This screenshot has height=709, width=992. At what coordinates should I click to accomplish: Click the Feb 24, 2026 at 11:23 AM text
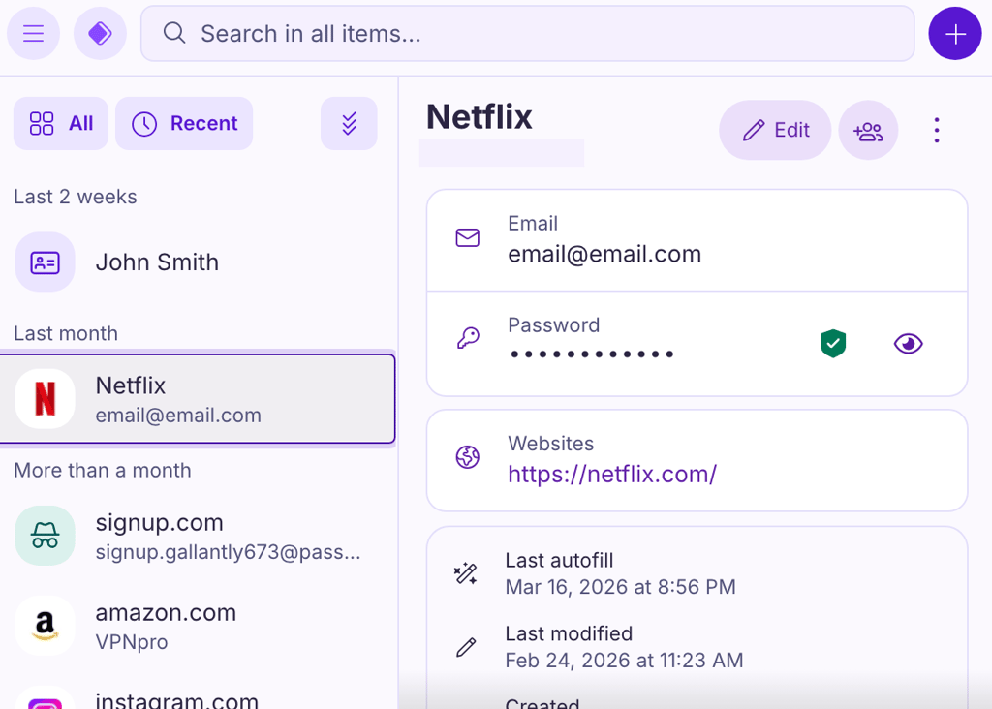[x=624, y=661]
